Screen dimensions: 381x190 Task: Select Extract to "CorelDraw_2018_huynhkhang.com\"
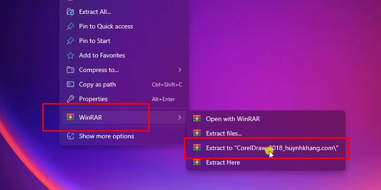point(266,148)
